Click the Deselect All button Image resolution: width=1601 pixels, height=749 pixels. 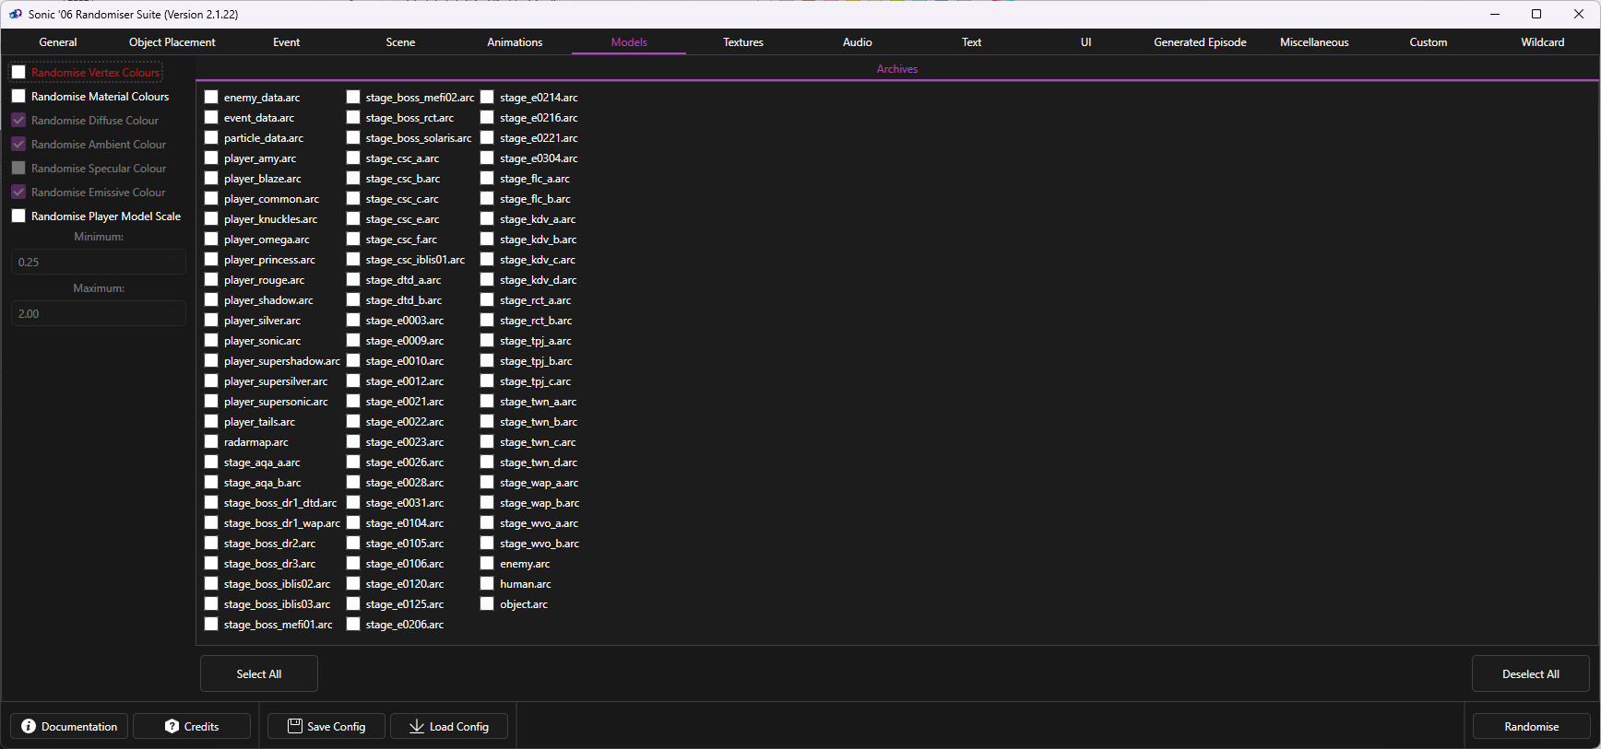tap(1530, 673)
